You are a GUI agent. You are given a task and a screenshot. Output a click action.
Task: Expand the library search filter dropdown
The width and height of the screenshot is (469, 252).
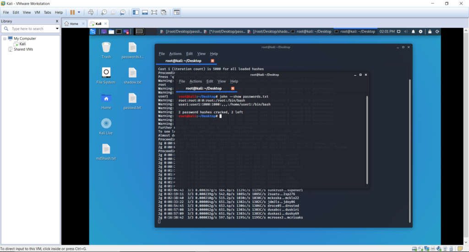click(x=57, y=29)
